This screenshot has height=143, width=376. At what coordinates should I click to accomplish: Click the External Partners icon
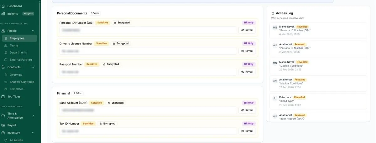click(6, 60)
